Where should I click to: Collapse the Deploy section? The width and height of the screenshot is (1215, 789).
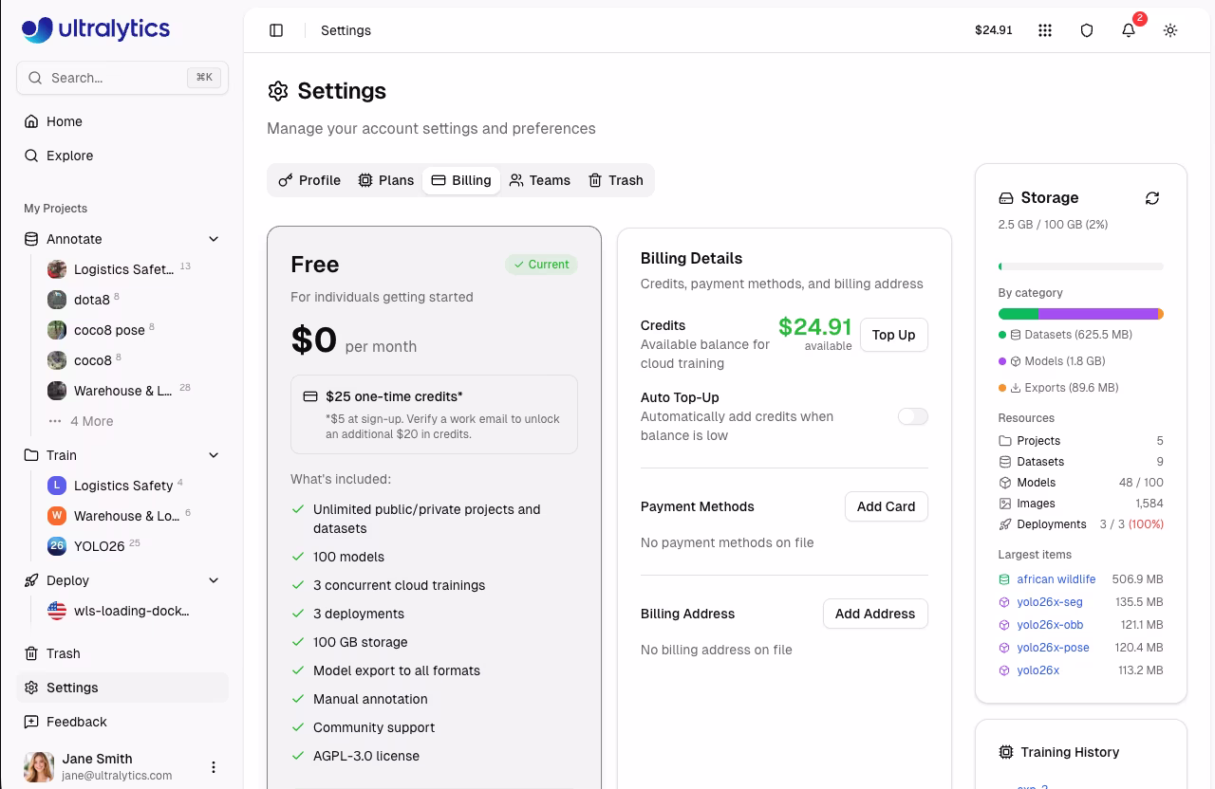pos(214,580)
